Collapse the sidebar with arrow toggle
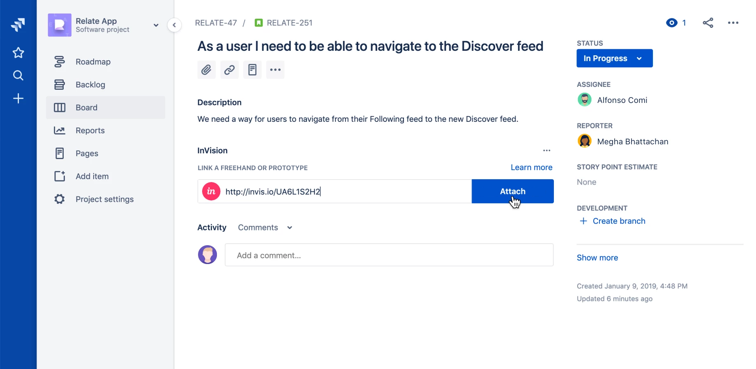 (x=174, y=25)
